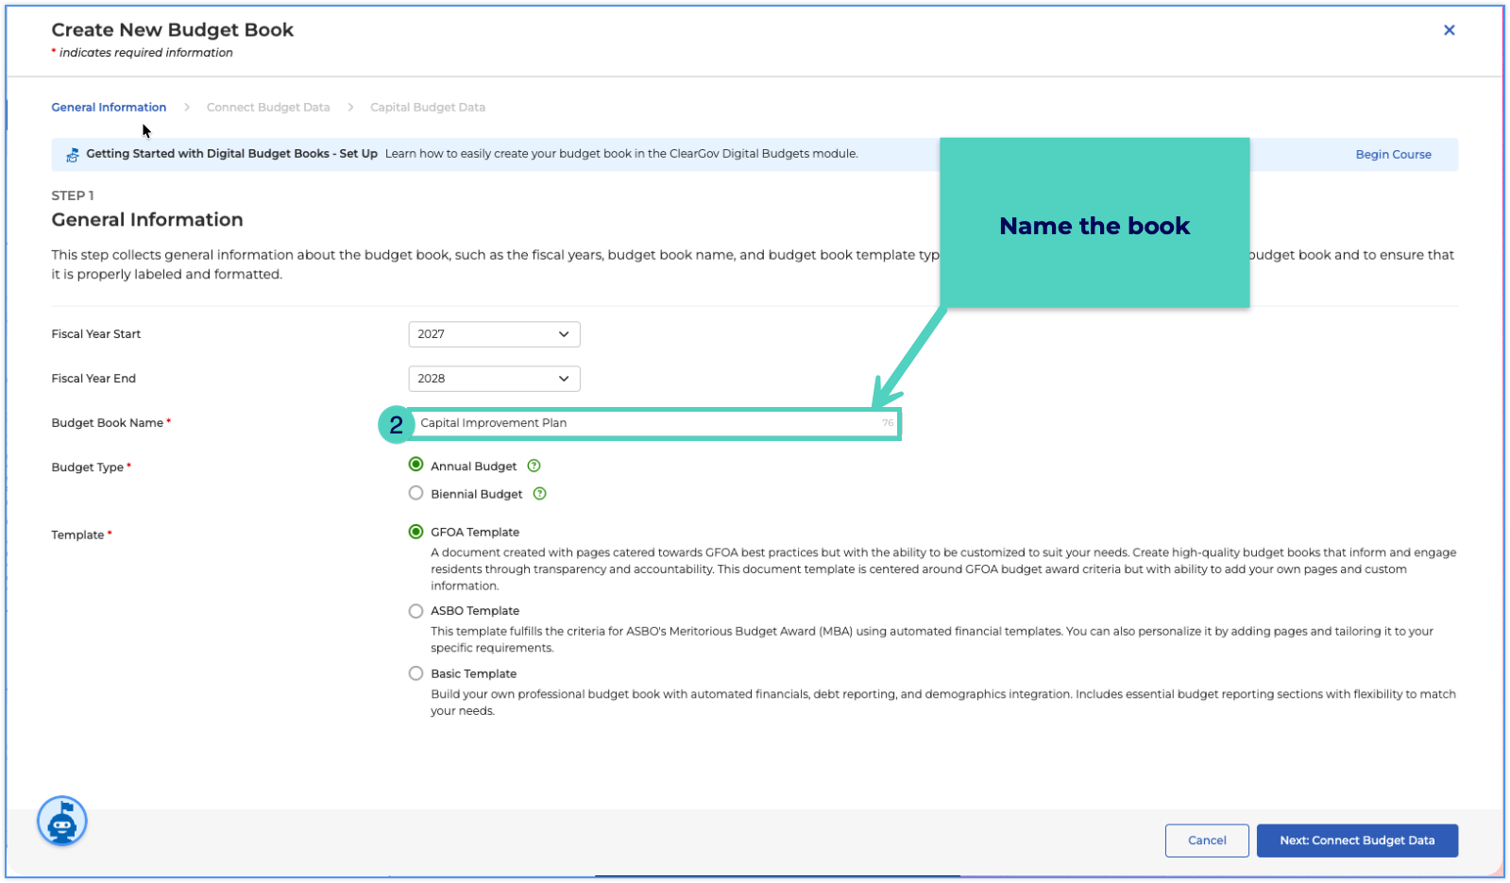This screenshot has height=883, width=1510.
Task: Select the Annual Budget radio option
Action: (x=416, y=465)
